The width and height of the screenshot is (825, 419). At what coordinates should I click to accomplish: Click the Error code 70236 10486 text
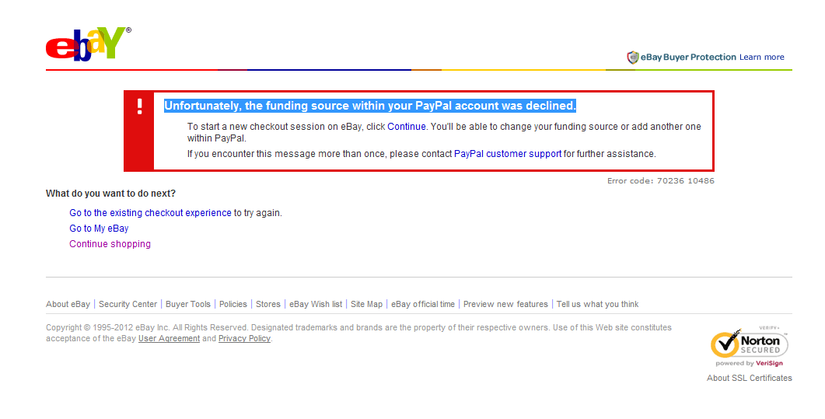[x=661, y=181]
